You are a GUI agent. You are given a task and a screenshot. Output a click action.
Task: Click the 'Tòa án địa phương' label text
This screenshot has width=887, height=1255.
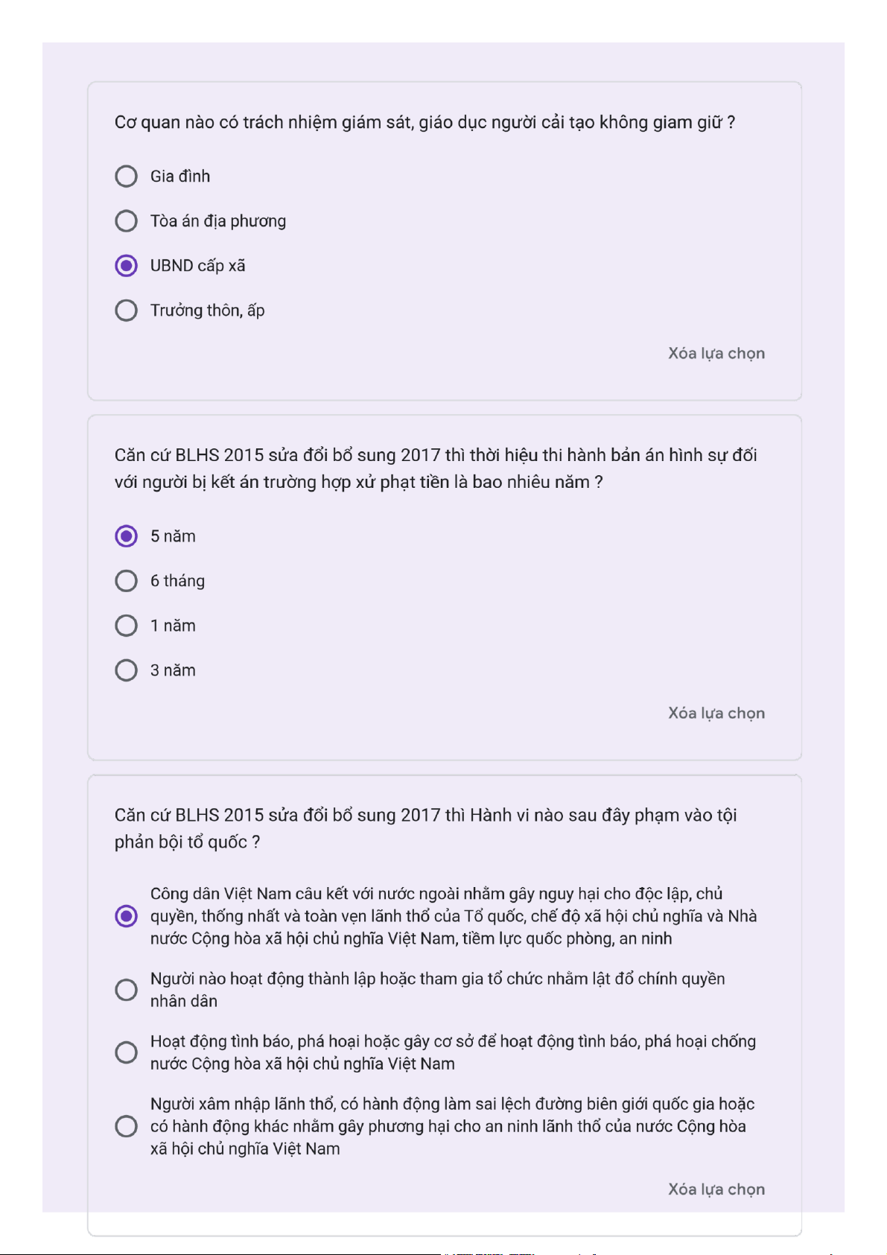218,221
